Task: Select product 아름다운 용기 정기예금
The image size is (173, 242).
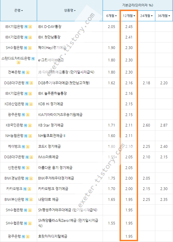Action: point(55,168)
